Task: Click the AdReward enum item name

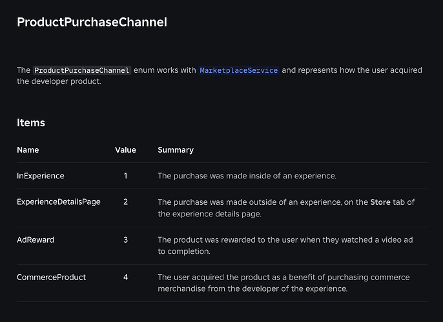Action: coord(36,240)
